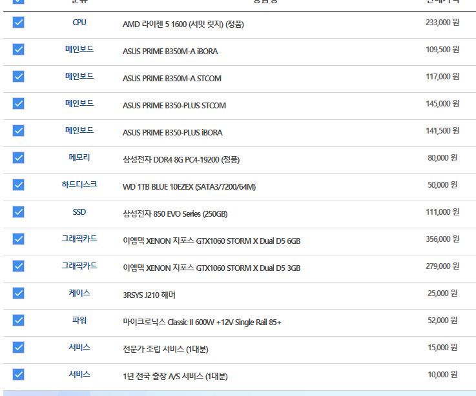Click 메인보드 label in the B350M-A STCOM row
This screenshot has height=396, width=476.
point(79,76)
